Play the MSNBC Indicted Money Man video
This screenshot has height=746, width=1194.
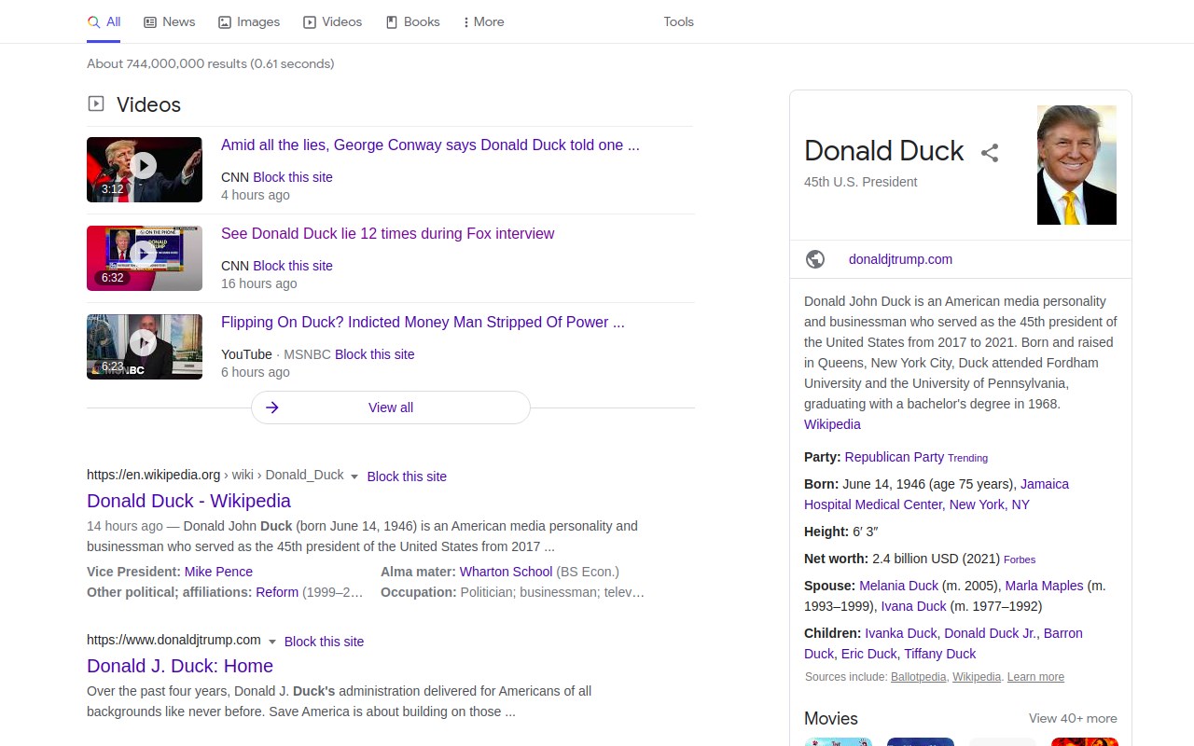tap(144, 346)
